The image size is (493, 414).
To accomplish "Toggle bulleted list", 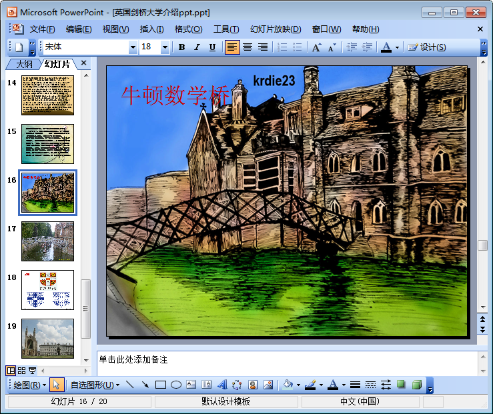I will 298,47.
